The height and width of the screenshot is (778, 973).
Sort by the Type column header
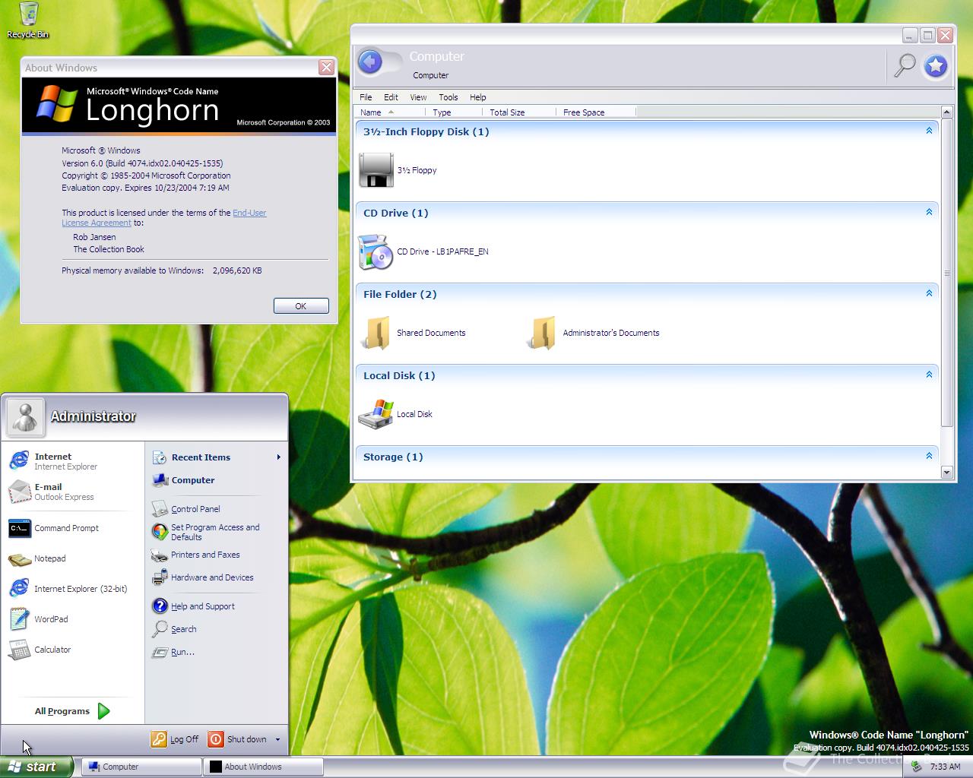(x=455, y=112)
